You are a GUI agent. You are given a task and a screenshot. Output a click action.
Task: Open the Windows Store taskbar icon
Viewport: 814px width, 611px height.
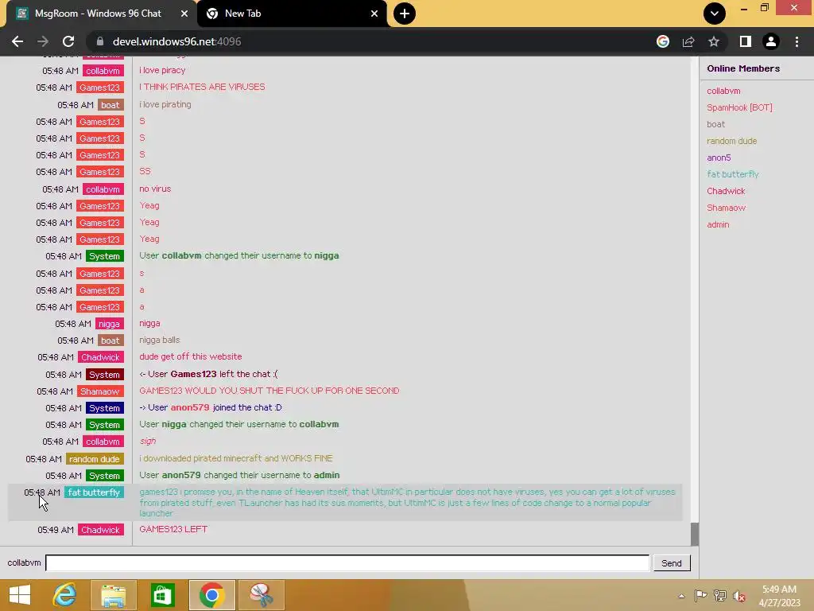162,595
